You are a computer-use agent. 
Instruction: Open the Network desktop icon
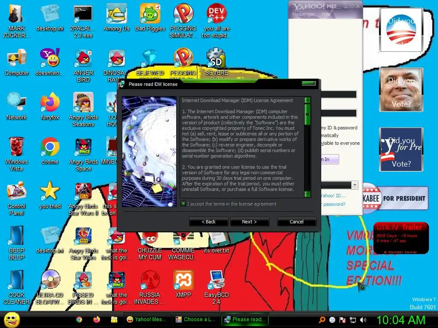point(17,106)
